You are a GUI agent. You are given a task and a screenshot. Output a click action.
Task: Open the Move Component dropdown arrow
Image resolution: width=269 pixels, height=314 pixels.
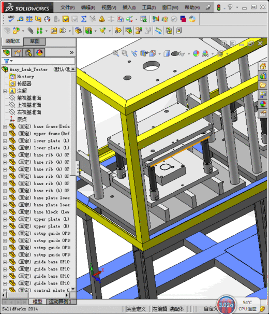70,31
